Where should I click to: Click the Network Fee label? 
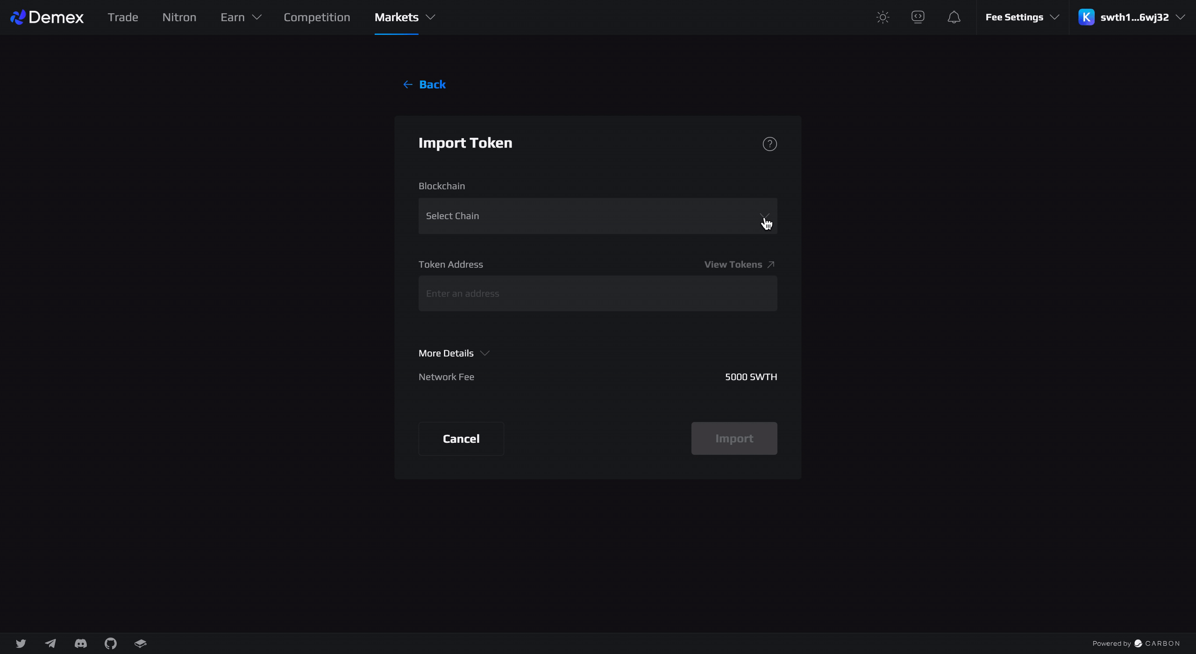coord(446,377)
